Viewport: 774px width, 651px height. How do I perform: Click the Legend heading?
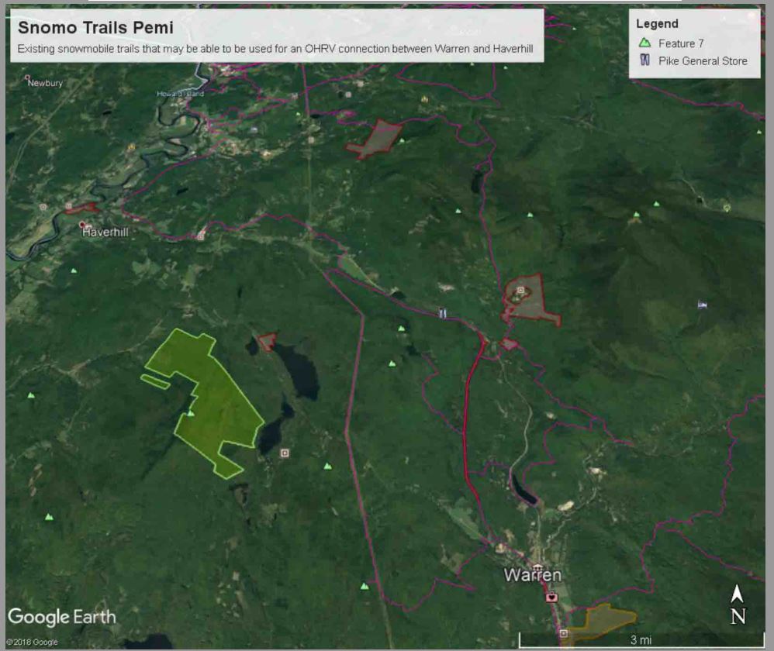(657, 24)
